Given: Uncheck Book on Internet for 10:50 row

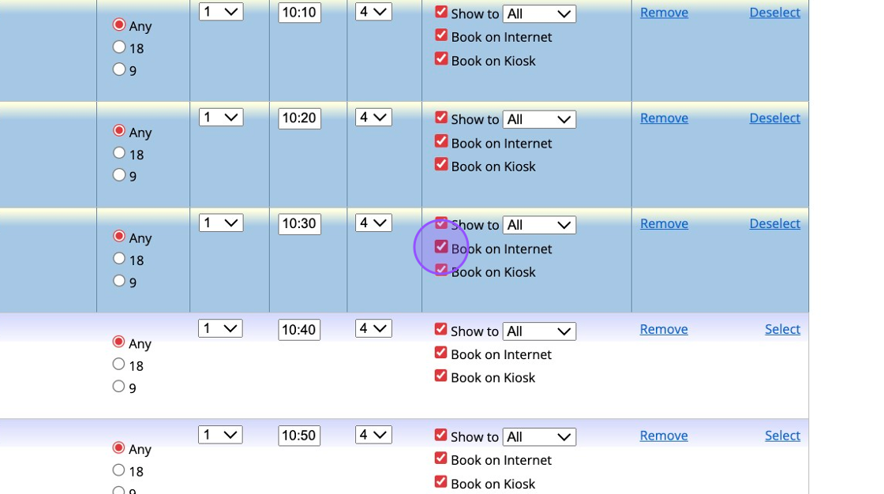Looking at the screenshot, I should (x=440, y=458).
